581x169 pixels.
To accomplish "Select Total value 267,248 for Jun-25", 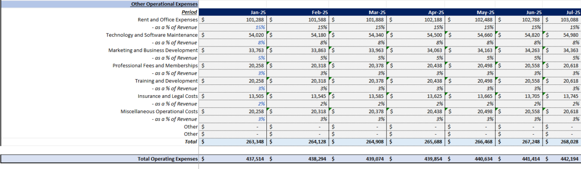I will pyautogui.click(x=519, y=141).
